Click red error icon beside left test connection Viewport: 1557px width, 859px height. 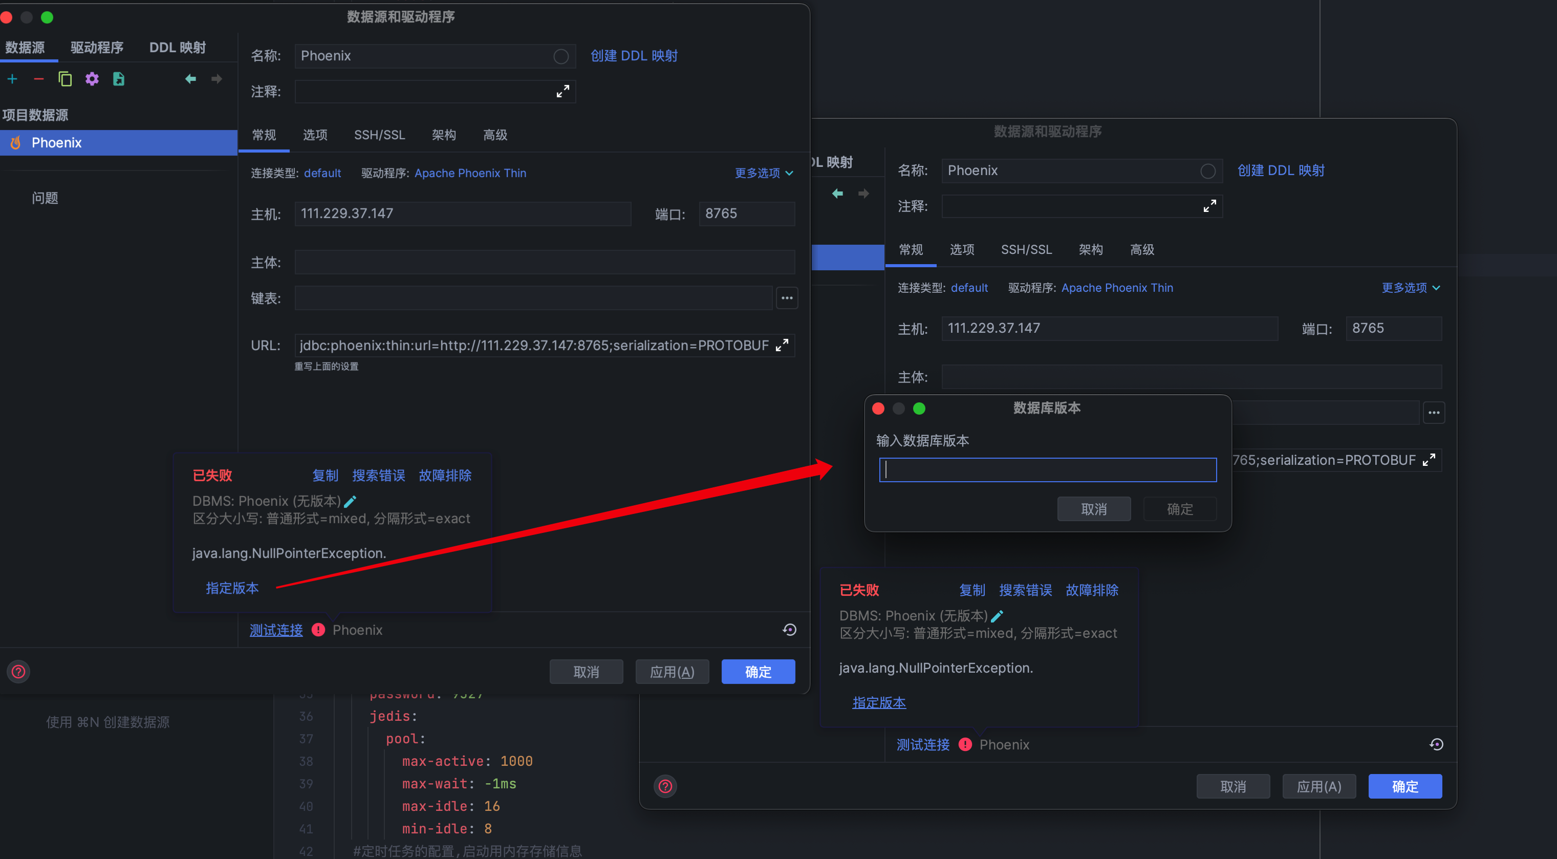pyautogui.click(x=318, y=630)
